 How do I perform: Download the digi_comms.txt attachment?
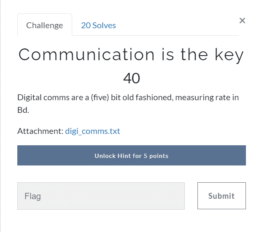point(92,131)
